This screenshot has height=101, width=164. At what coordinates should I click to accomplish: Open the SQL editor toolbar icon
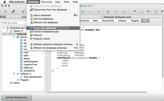pos(142,11)
